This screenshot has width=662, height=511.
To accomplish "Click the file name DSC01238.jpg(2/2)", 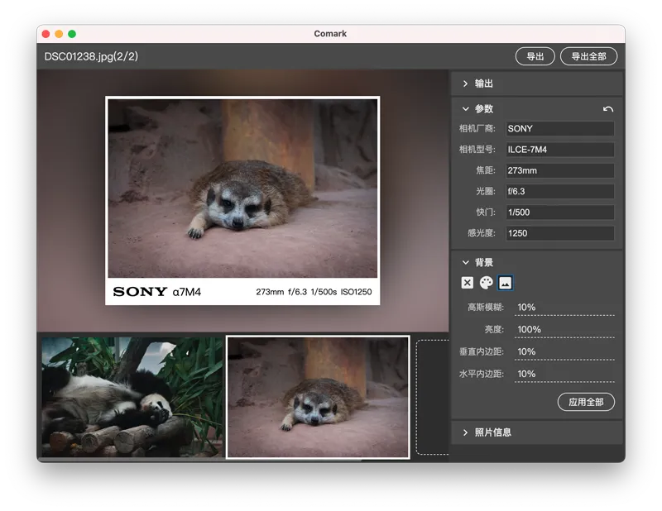I will (91, 56).
